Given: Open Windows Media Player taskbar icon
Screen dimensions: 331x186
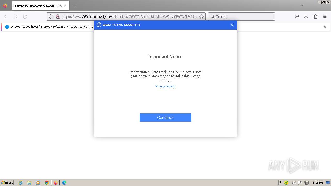Looking at the screenshot, I should click(x=38, y=183).
